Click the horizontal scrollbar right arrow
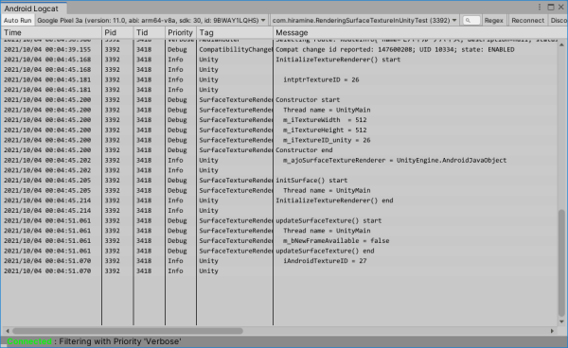 pos(552,331)
